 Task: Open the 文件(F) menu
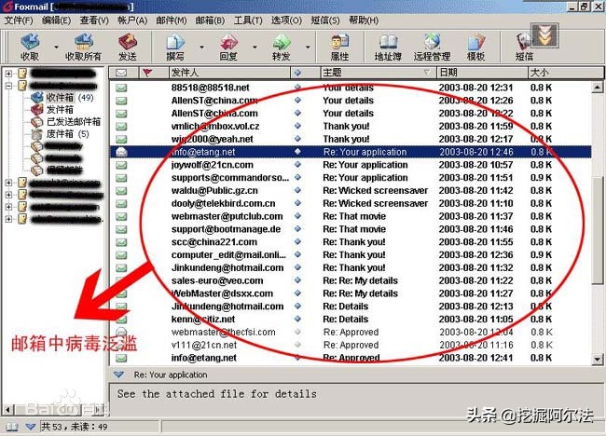[19, 20]
